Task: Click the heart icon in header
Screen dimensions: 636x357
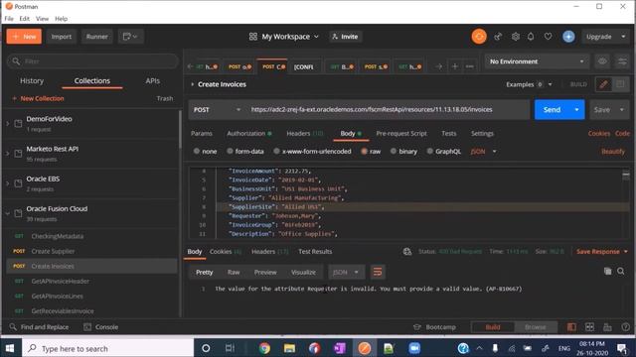Action: coord(548,37)
